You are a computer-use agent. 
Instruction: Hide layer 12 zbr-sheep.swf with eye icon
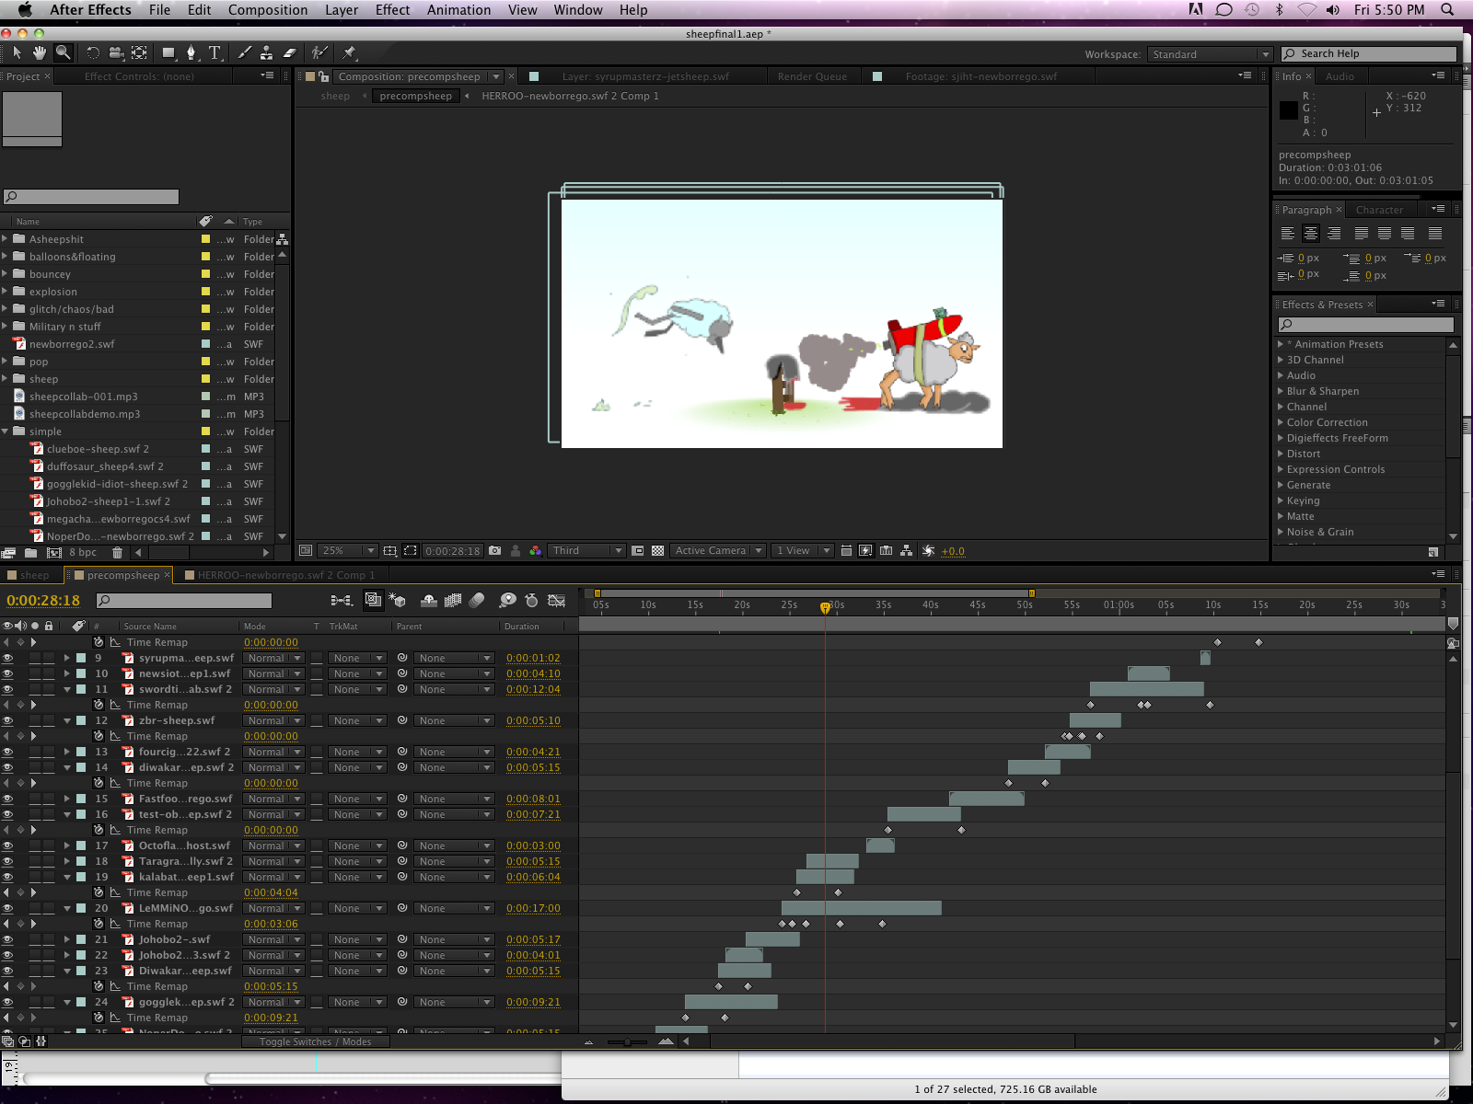coord(7,721)
